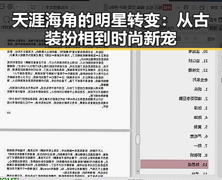Select bookmark 1. 胡兵

[x=201, y=89]
